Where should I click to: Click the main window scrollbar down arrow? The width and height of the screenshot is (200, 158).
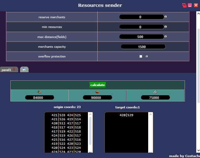click(x=198, y=150)
